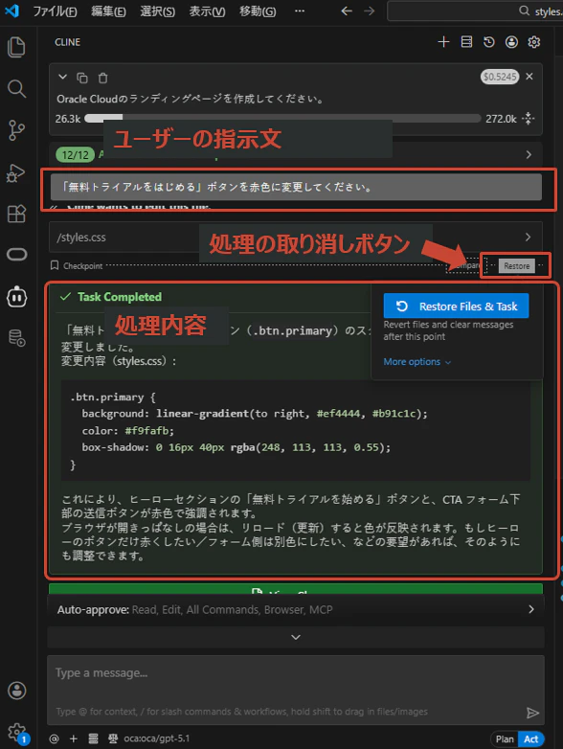Go back with the left arrow

click(x=347, y=11)
